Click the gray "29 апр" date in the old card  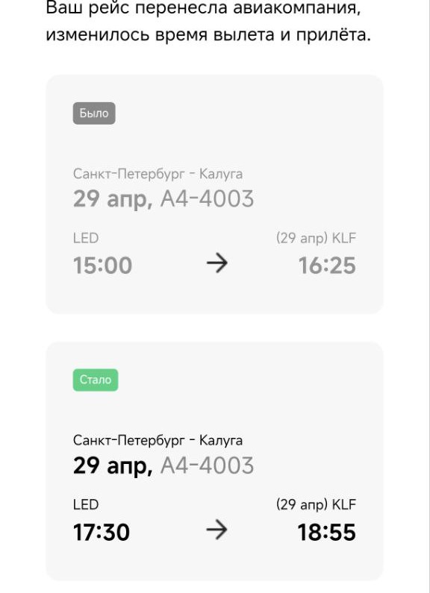(113, 200)
